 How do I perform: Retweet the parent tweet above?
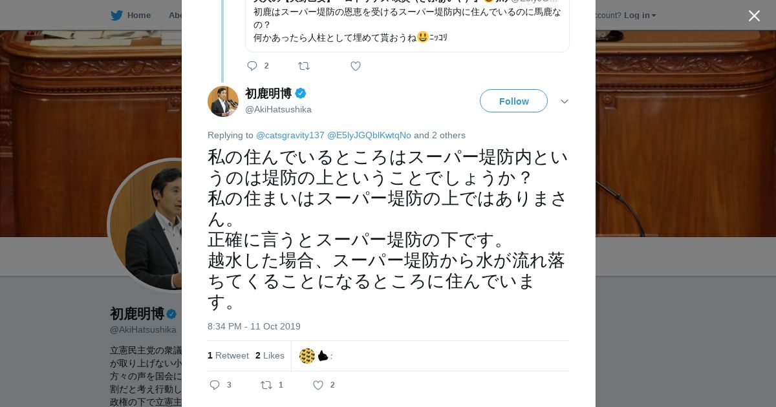point(303,66)
